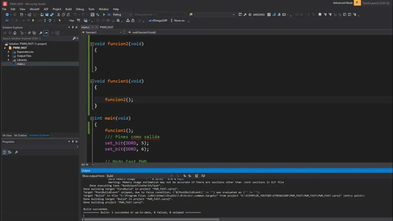Click the Cut scissors icon
Image resolution: width=393 pixels, height=221 pixels.
tap(58, 14)
